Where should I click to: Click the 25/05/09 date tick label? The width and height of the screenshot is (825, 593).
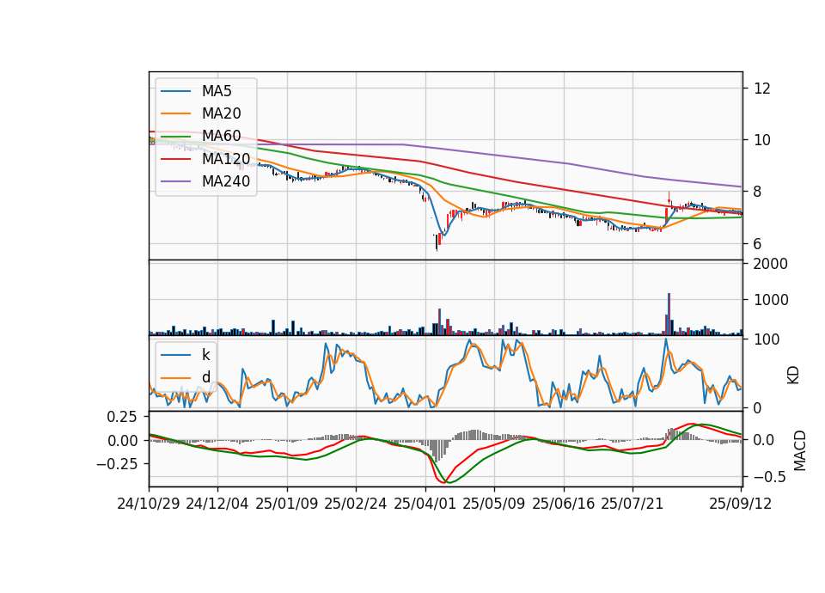[493, 504]
